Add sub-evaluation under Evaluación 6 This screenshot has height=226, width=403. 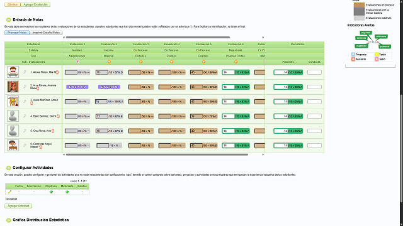click(236, 62)
